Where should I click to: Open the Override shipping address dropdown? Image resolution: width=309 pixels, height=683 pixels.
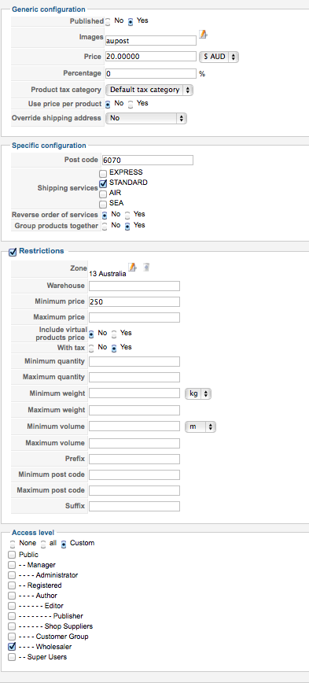146,118
